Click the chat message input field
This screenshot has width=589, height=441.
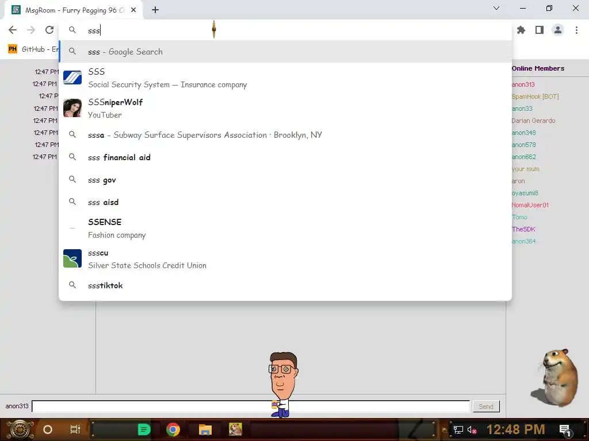point(251,406)
